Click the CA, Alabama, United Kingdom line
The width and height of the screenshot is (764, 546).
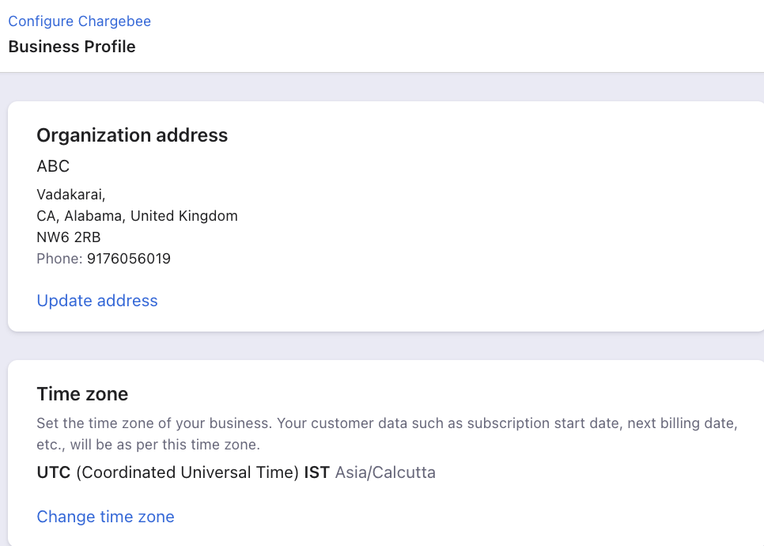137,216
